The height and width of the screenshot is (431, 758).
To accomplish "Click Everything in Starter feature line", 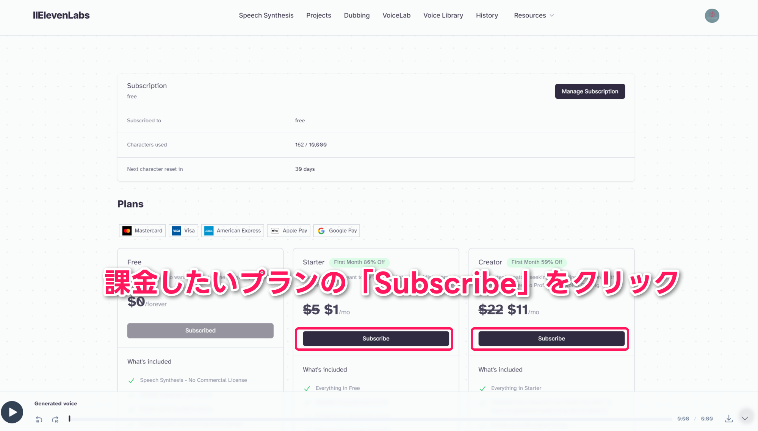I will pos(516,388).
